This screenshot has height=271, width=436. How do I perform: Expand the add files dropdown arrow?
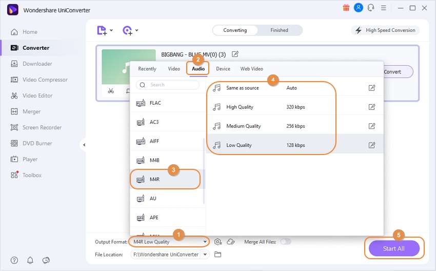click(111, 30)
